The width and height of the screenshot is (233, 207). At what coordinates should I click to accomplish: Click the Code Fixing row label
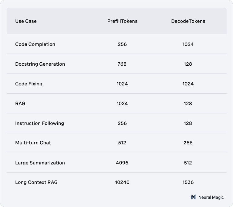click(x=29, y=84)
